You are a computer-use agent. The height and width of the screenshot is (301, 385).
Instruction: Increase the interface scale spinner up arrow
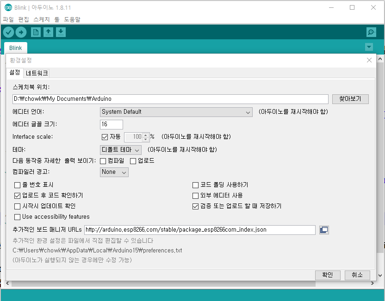[x=146, y=135]
